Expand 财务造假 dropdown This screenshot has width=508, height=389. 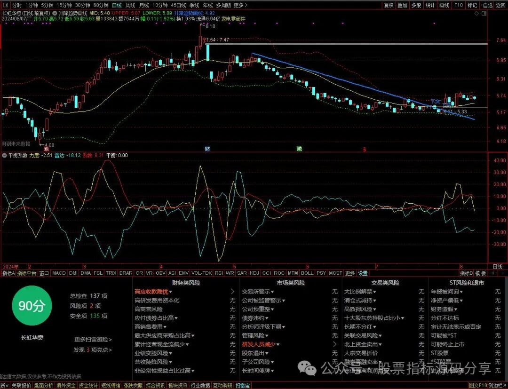point(444,310)
